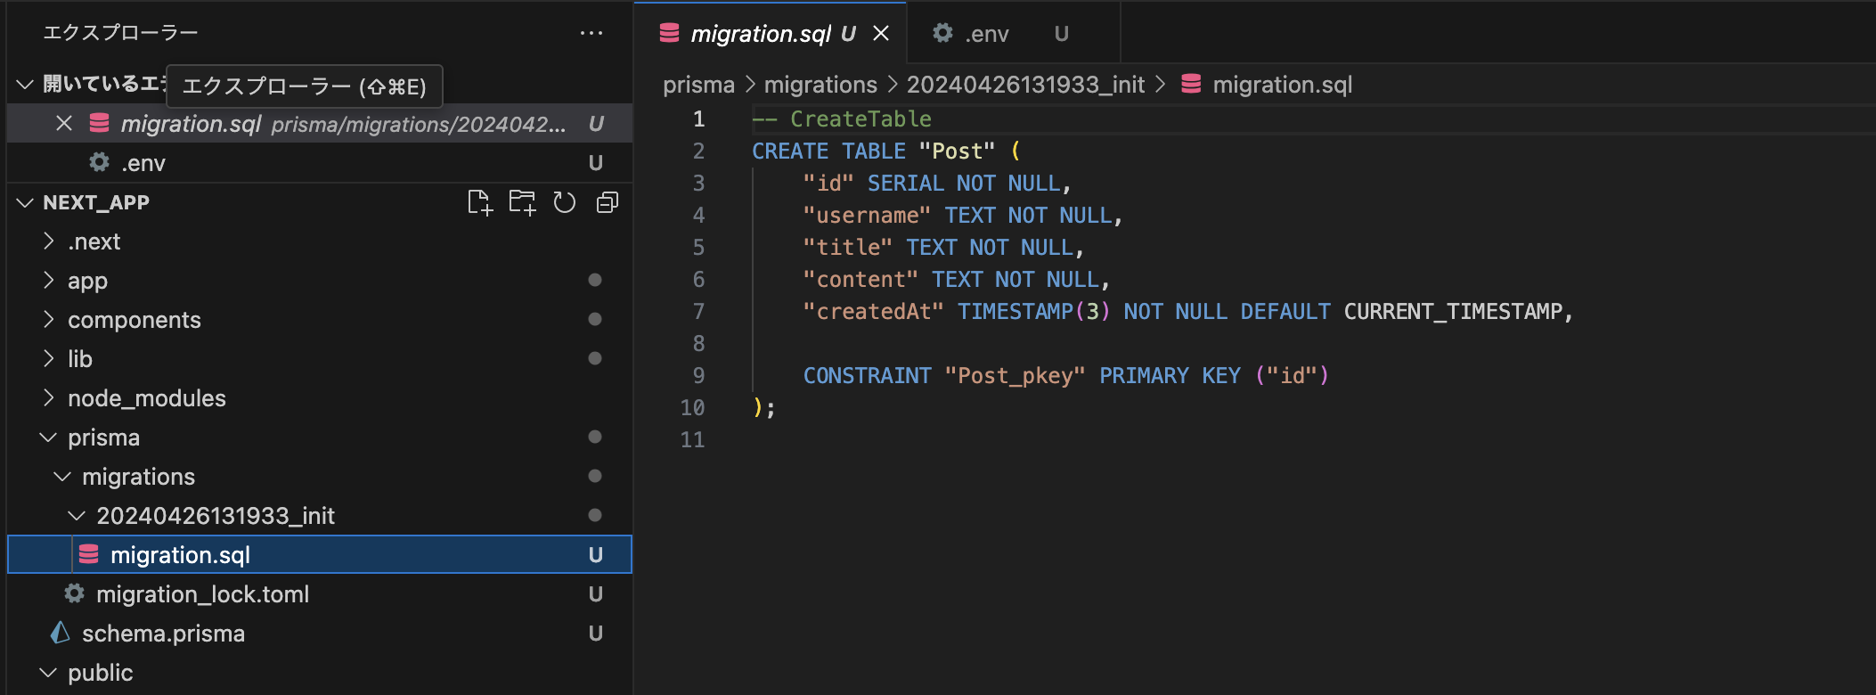This screenshot has height=695, width=1876.
Task: Collapse the 20240426131933_init folder
Action: pyautogui.click(x=77, y=515)
